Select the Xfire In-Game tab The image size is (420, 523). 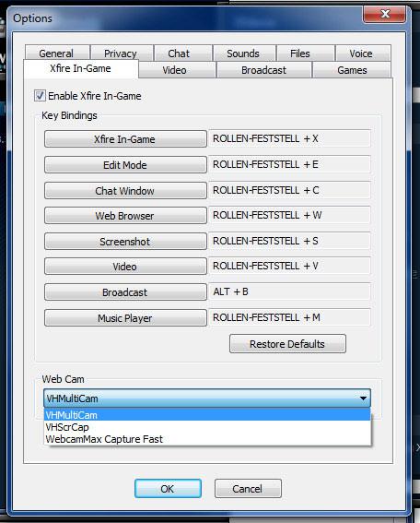(x=81, y=68)
